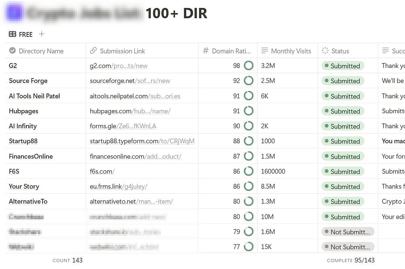Click the Submission Link column header
This screenshot has height=269, width=405.
click(142, 51)
